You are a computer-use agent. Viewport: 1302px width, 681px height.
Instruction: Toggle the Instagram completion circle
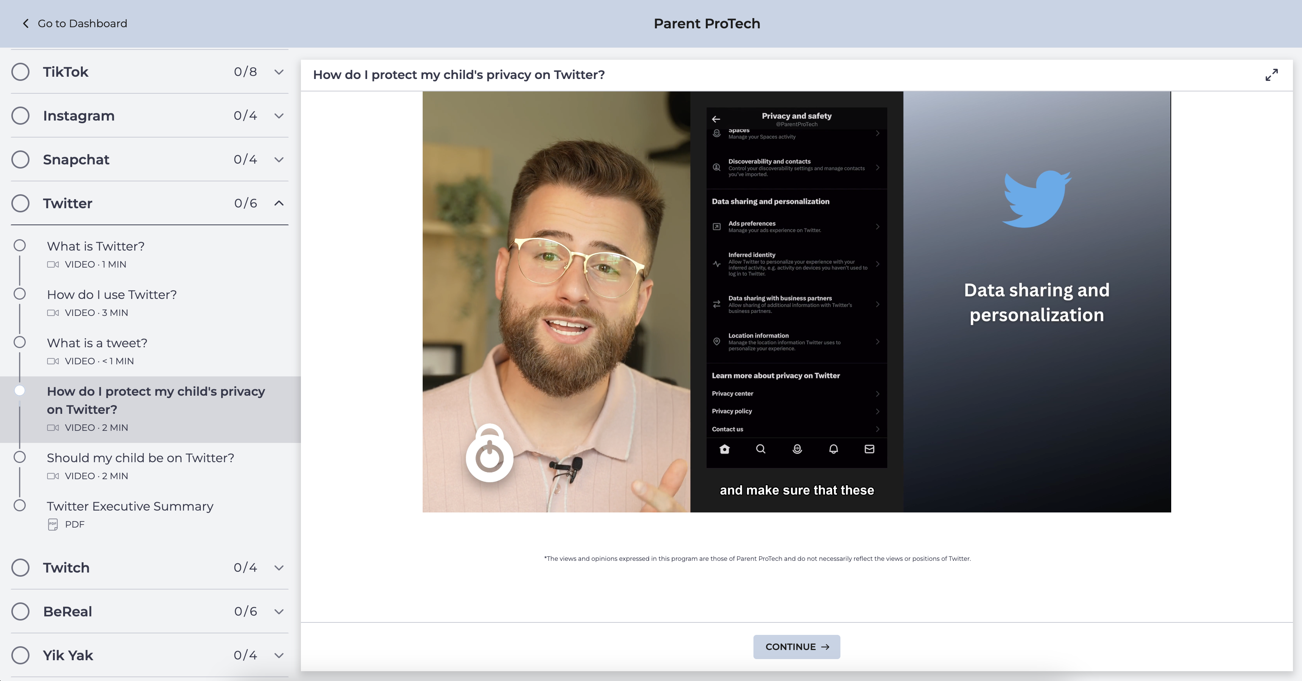click(x=20, y=116)
